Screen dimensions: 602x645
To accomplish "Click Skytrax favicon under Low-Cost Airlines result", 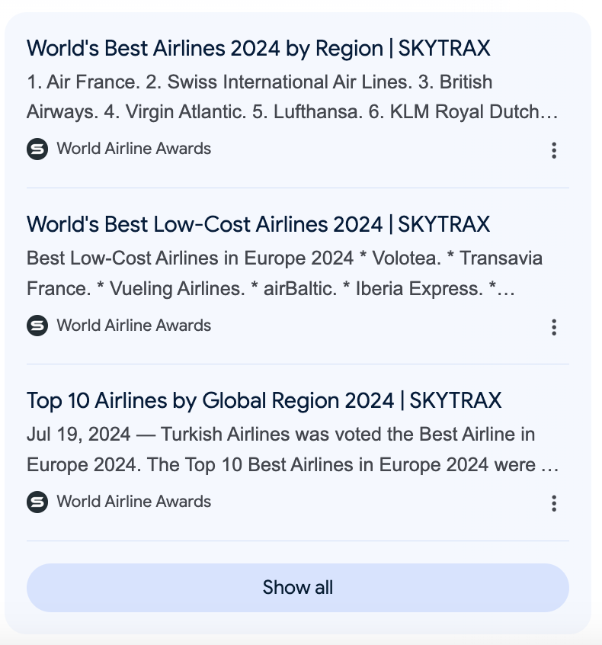I will coord(37,326).
